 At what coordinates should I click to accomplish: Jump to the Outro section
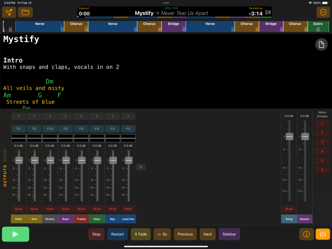318,26
